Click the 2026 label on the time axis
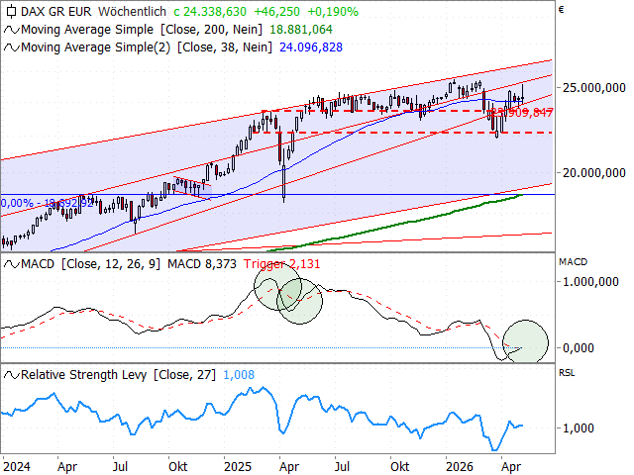 pyautogui.click(x=460, y=467)
